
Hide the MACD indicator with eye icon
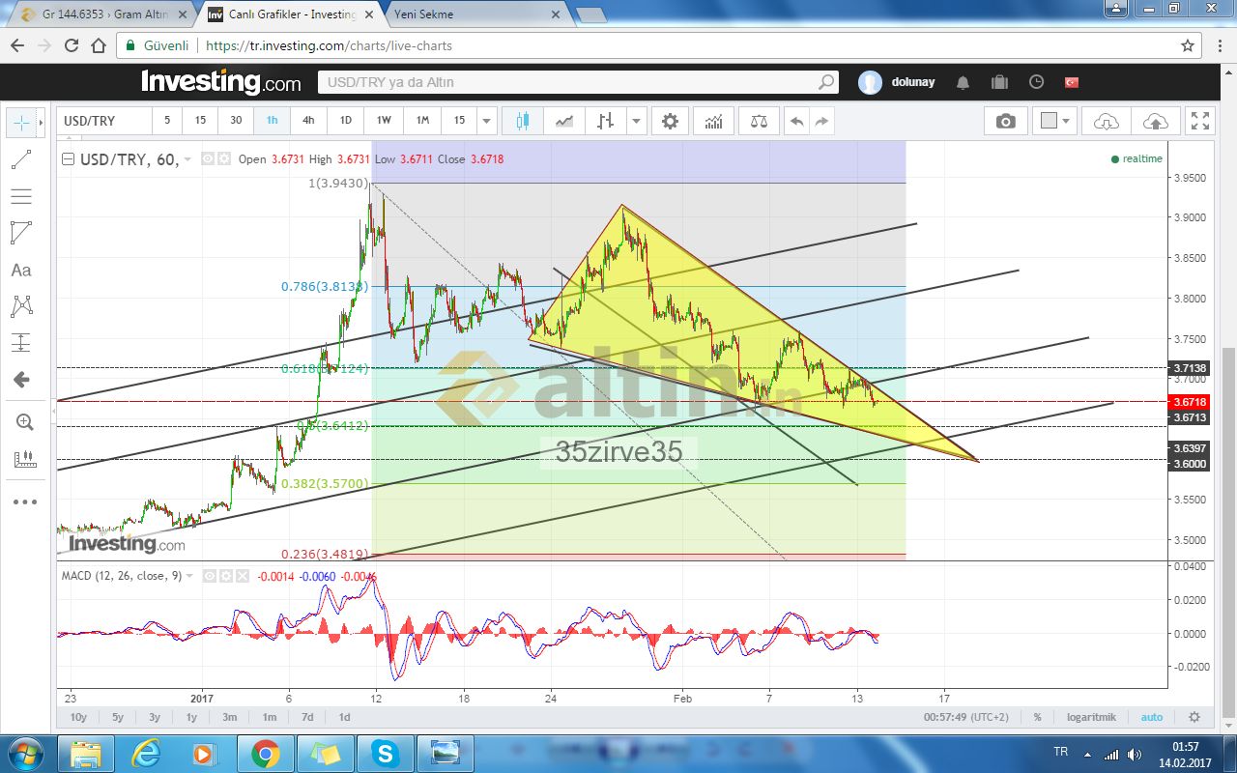click(208, 576)
